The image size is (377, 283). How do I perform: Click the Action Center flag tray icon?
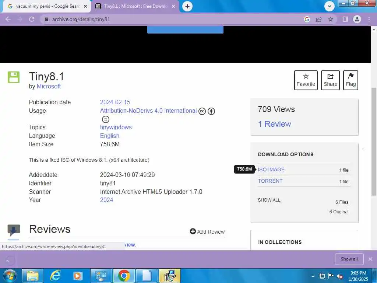coord(331,276)
